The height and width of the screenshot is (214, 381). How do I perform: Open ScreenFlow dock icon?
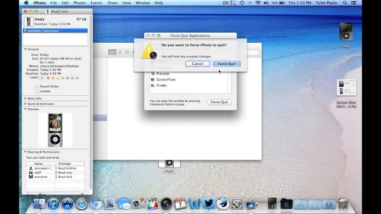pyautogui.click(x=251, y=203)
